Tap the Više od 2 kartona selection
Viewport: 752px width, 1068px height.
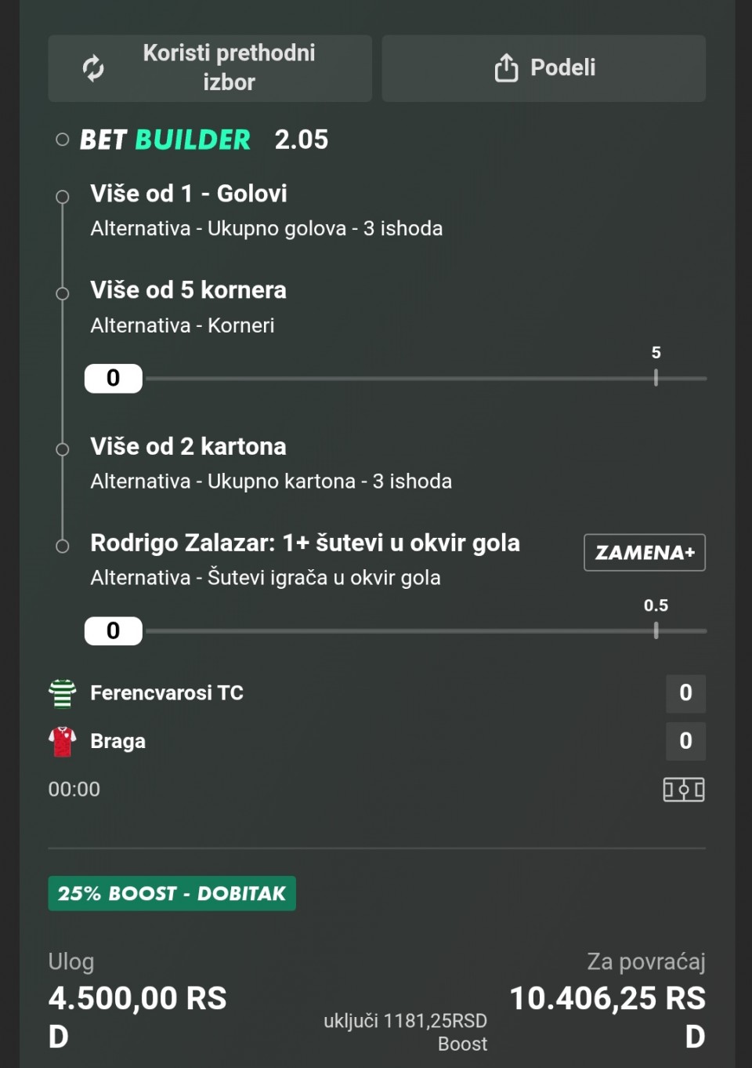tap(188, 447)
